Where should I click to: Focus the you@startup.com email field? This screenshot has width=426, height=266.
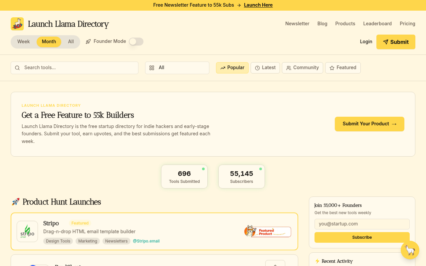click(x=362, y=224)
